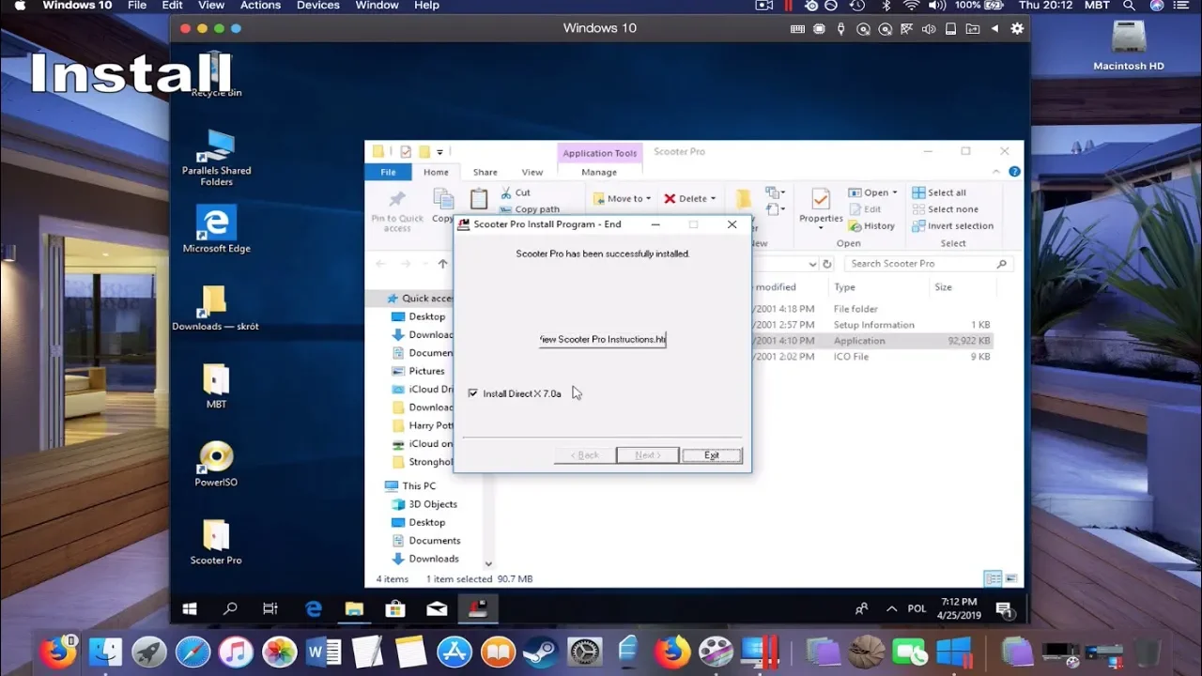Screen dimensions: 1202x676
Task: Open Windows Start button
Action: (x=190, y=608)
